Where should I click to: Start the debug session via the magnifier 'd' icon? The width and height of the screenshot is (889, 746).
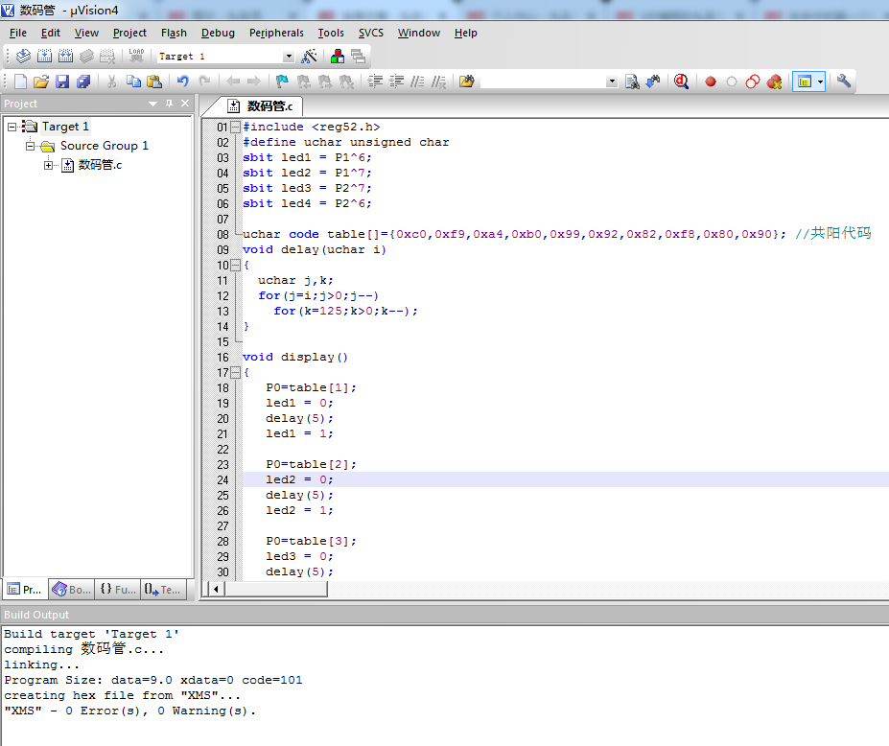click(x=681, y=82)
